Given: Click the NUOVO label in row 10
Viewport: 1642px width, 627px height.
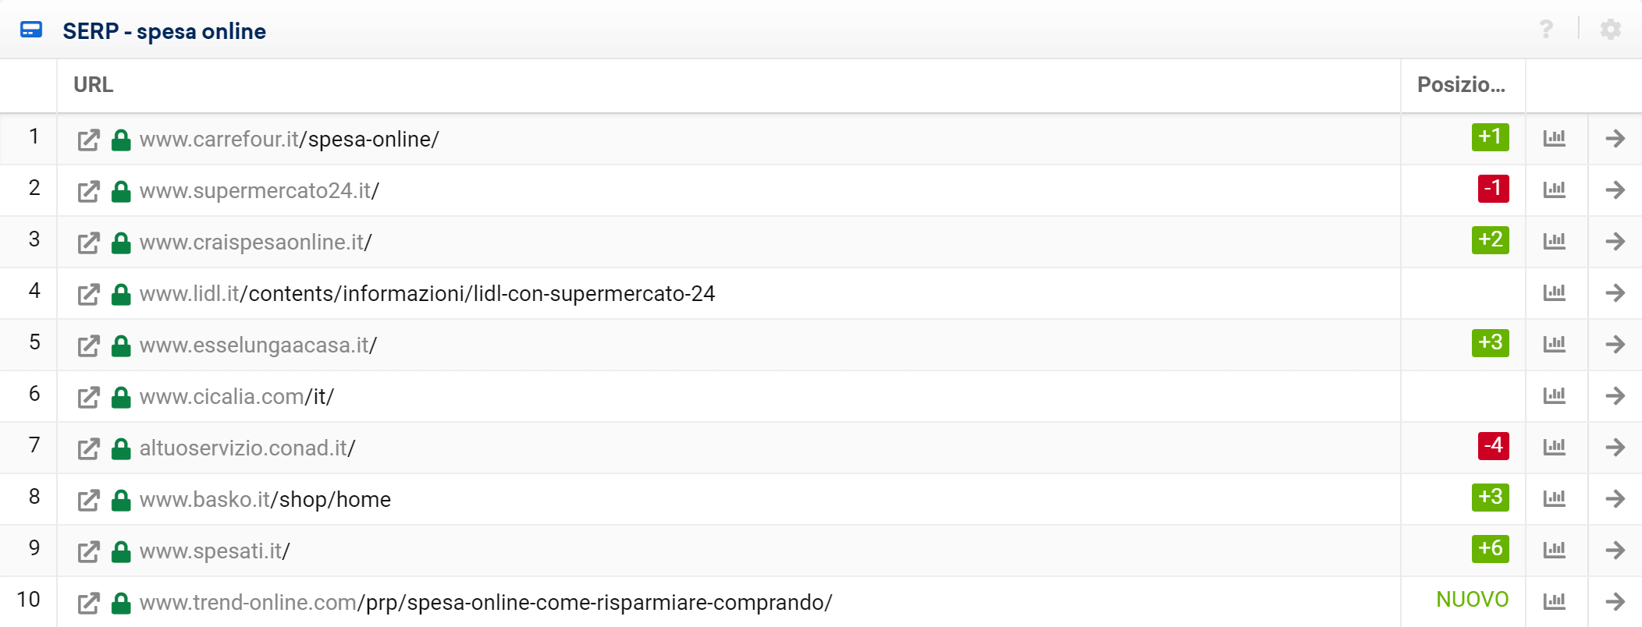Looking at the screenshot, I should click(1472, 599).
